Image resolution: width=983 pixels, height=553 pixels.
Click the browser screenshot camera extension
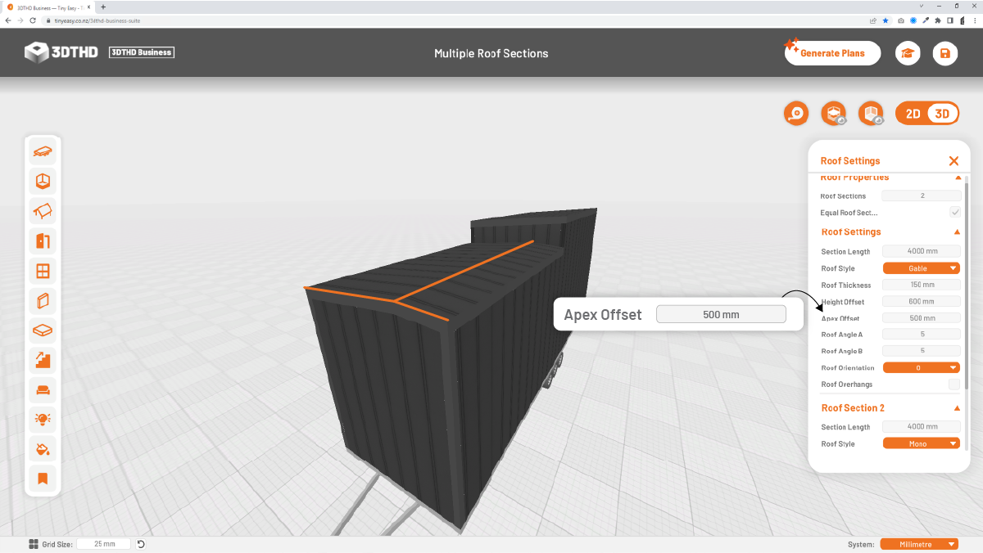click(x=901, y=20)
